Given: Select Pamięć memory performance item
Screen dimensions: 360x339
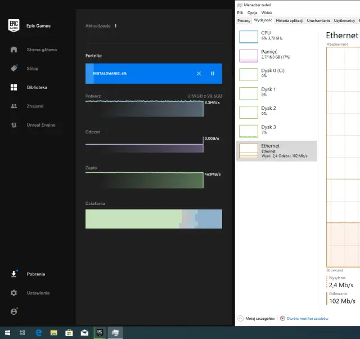Looking at the screenshot, I should point(277,55).
